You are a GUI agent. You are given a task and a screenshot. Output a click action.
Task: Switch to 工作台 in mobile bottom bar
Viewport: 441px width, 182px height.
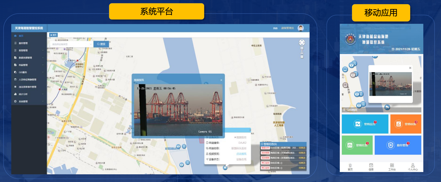(x=392, y=167)
